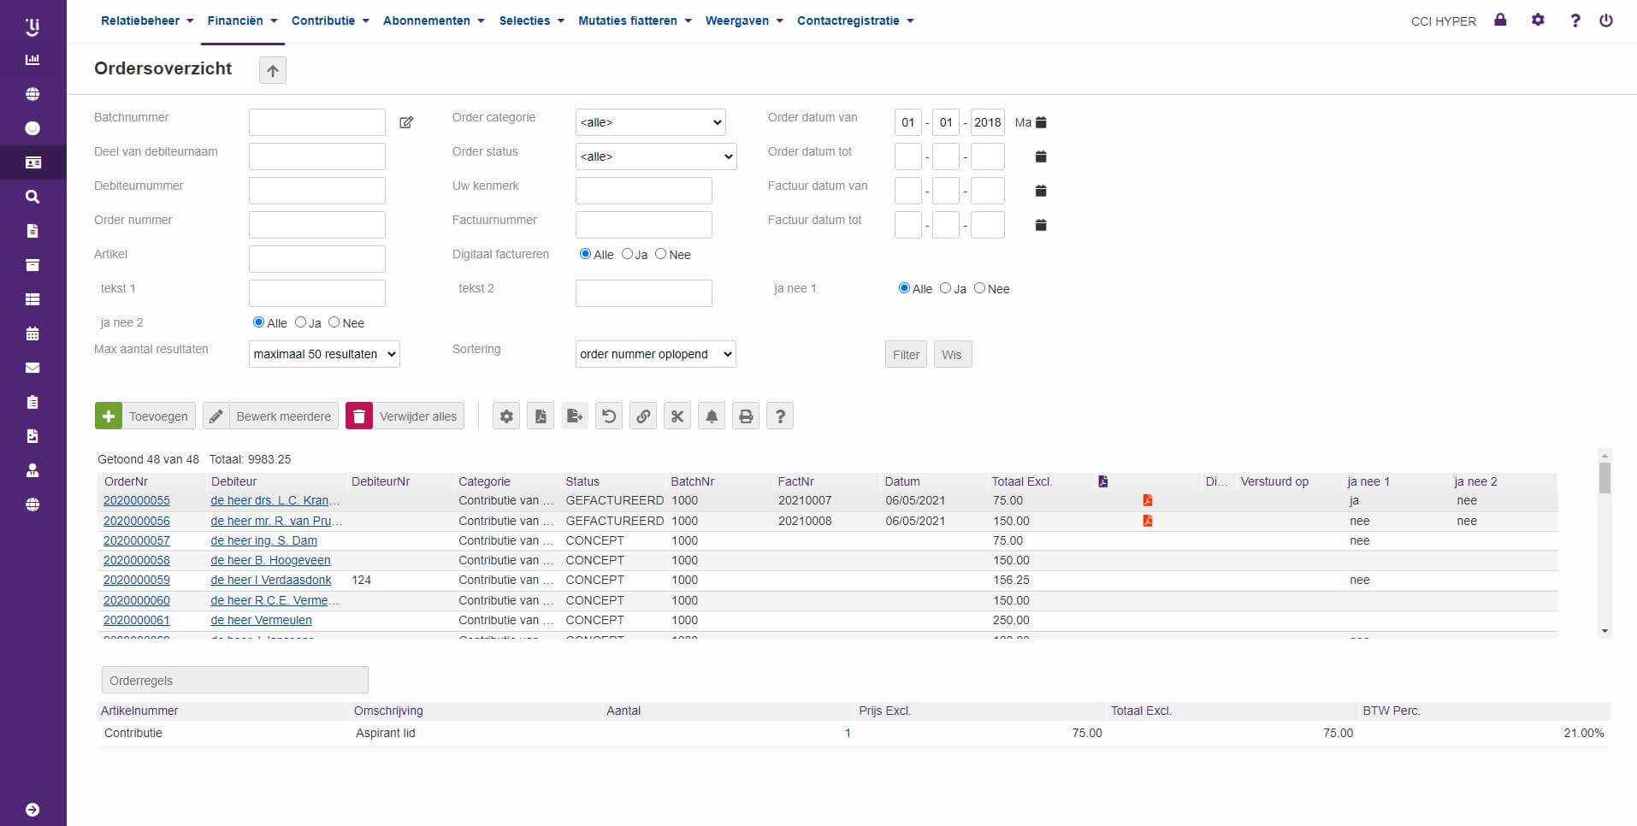Click the undo revert toolbar icon

pyautogui.click(x=609, y=416)
